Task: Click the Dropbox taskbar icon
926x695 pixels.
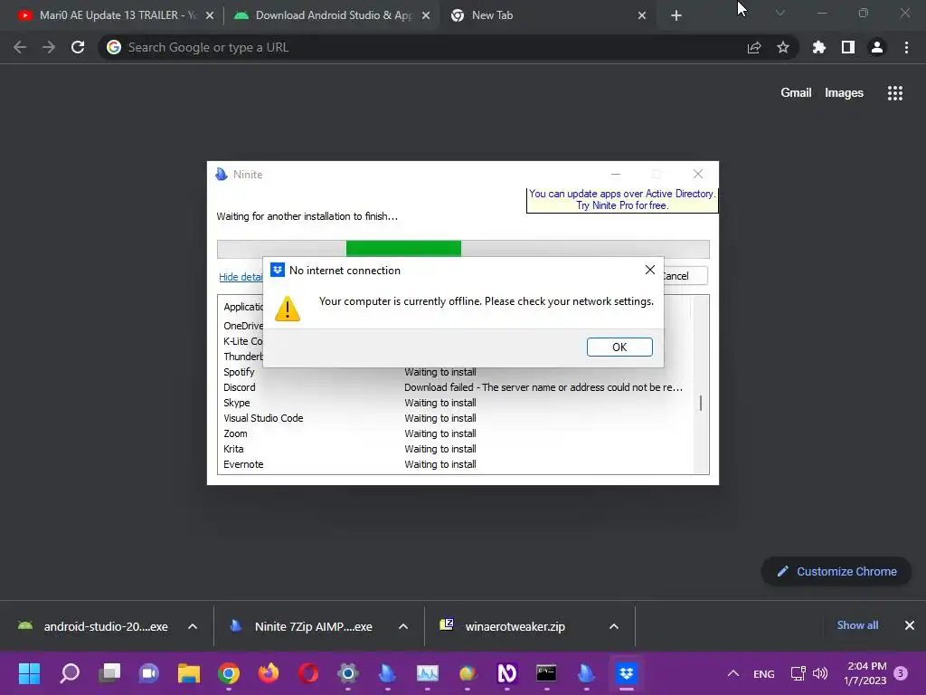Action: 626,673
